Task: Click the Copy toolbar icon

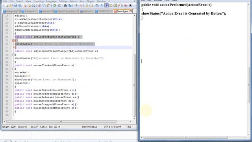Action: [x=44, y=6]
